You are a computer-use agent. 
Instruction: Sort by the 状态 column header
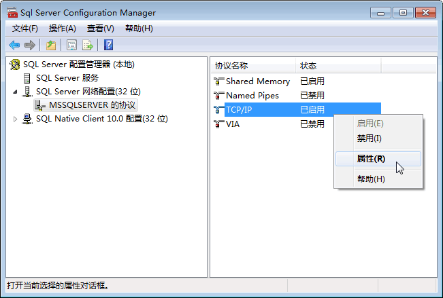tap(338, 66)
